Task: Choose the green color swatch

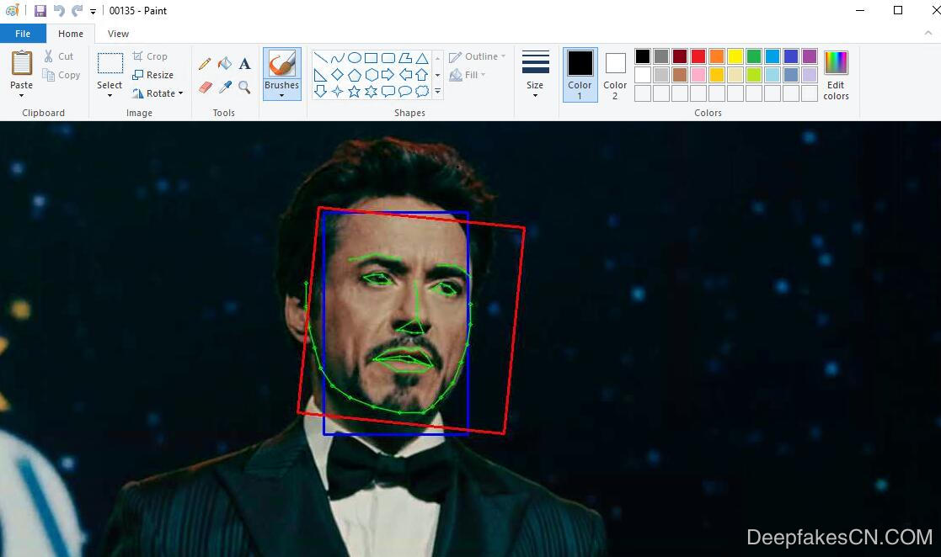Action: (754, 56)
